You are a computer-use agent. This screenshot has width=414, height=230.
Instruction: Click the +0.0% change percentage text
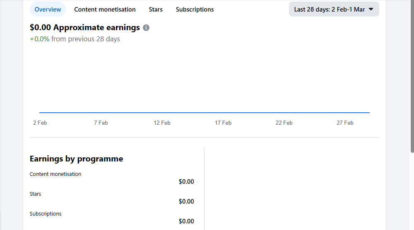coord(40,39)
